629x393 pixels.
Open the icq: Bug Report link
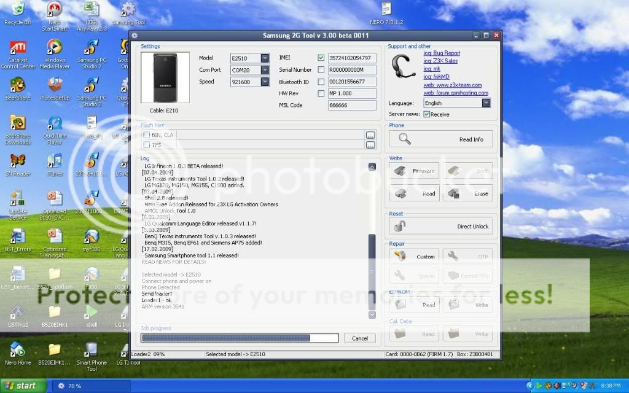pos(442,53)
